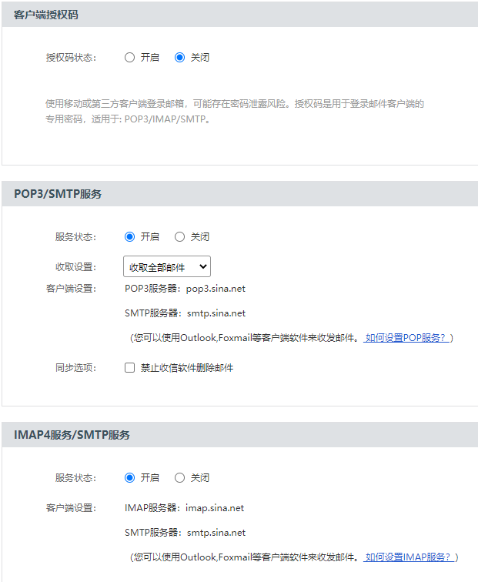Enable the 授权码状态 开启 radio button
Viewport: 478px width, 582px height.
[129, 58]
